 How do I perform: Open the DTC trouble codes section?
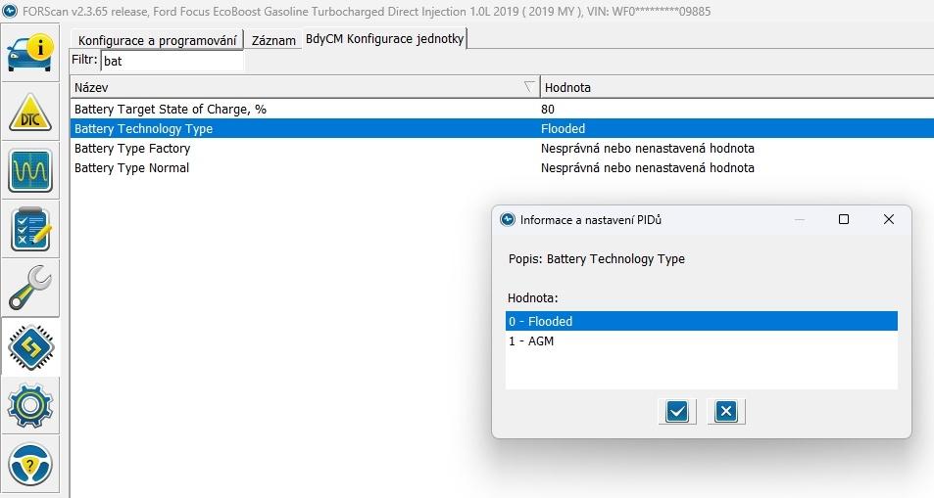point(30,113)
